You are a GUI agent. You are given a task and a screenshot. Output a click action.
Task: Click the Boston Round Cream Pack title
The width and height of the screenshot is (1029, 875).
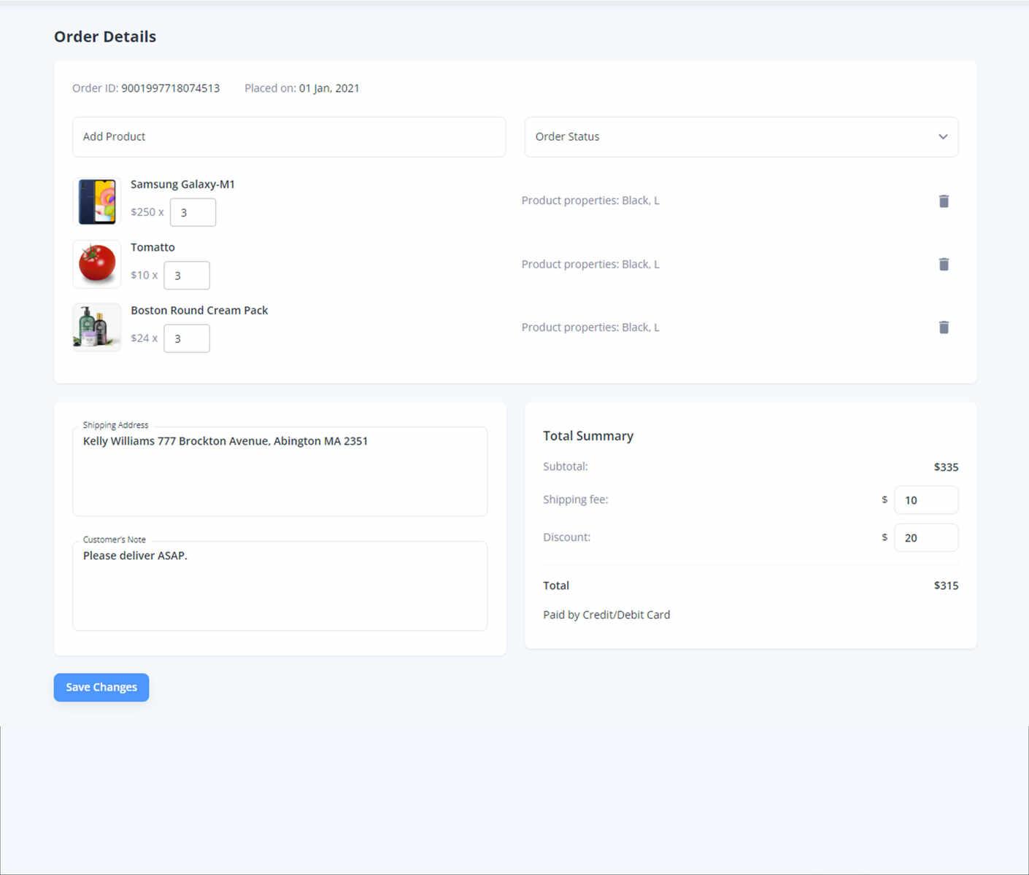tap(199, 311)
